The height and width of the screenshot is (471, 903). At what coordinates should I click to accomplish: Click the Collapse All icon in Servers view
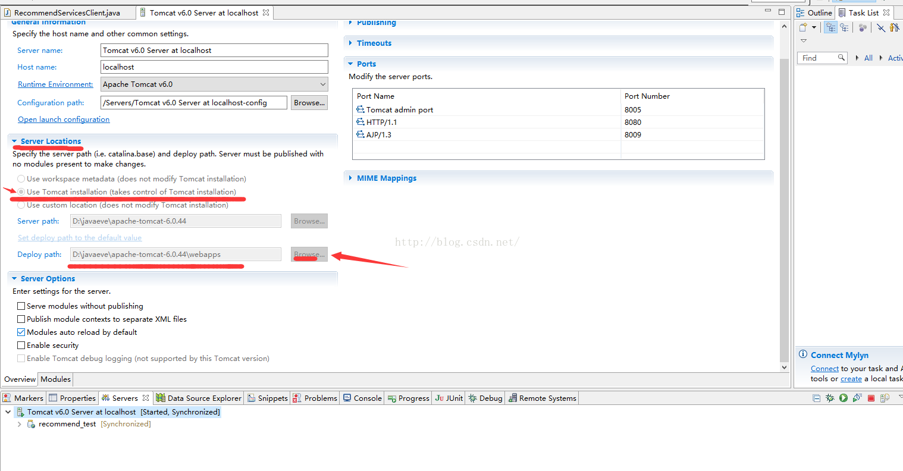[x=817, y=398]
